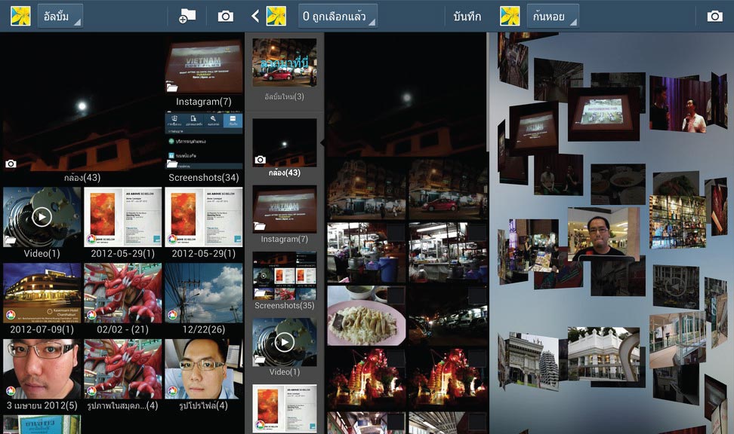Open the รูปโปรไฟล์(4) profile pictures album
Image resolution: width=734 pixels, height=434 pixels.
tap(204, 375)
